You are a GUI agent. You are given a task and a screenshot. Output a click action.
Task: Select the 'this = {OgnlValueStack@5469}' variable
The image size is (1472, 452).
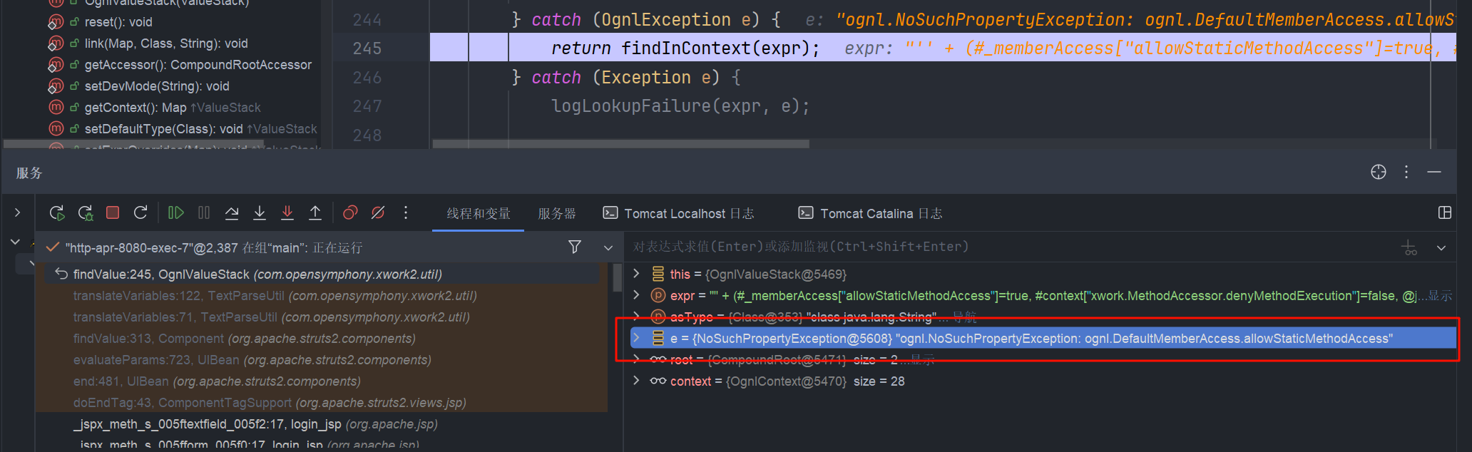pyautogui.click(x=758, y=274)
